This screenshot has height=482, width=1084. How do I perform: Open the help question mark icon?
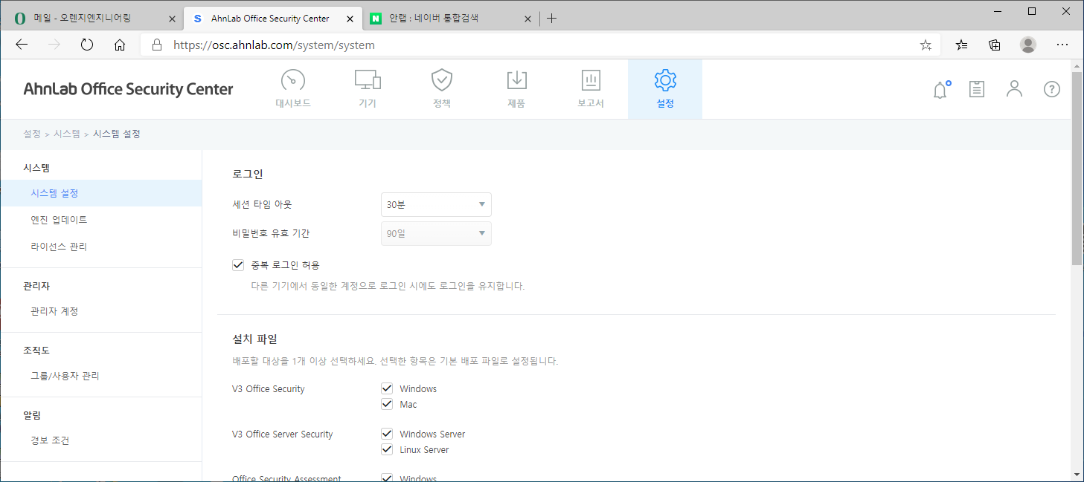coord(1051,89)
